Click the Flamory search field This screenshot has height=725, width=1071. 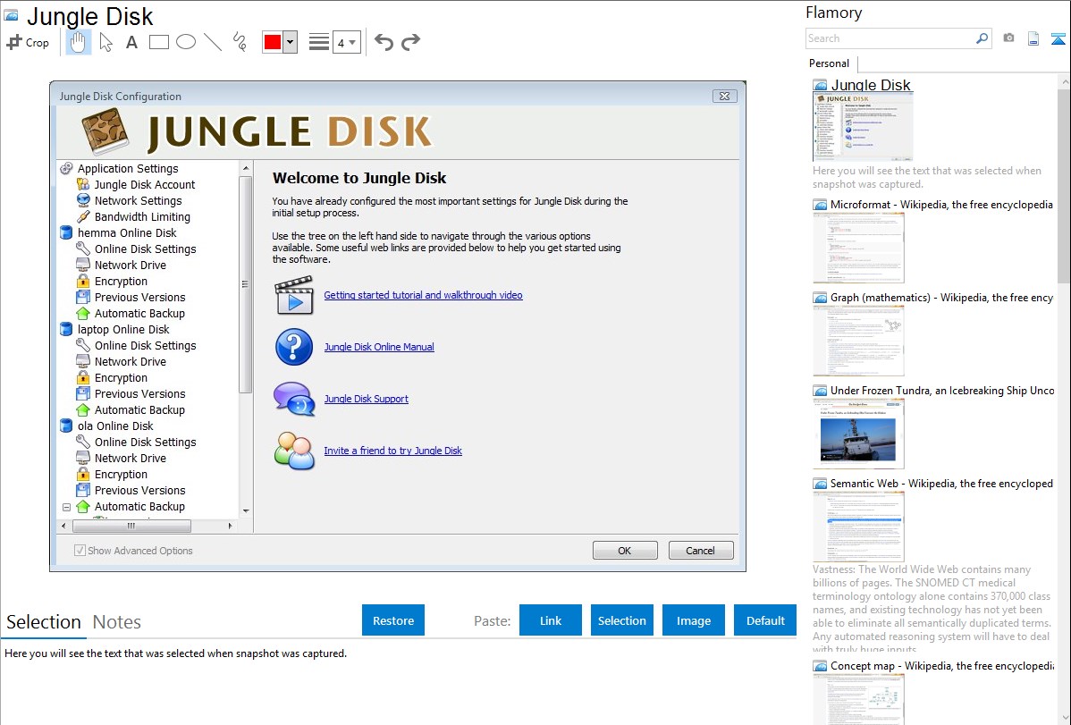pos(890,38)
